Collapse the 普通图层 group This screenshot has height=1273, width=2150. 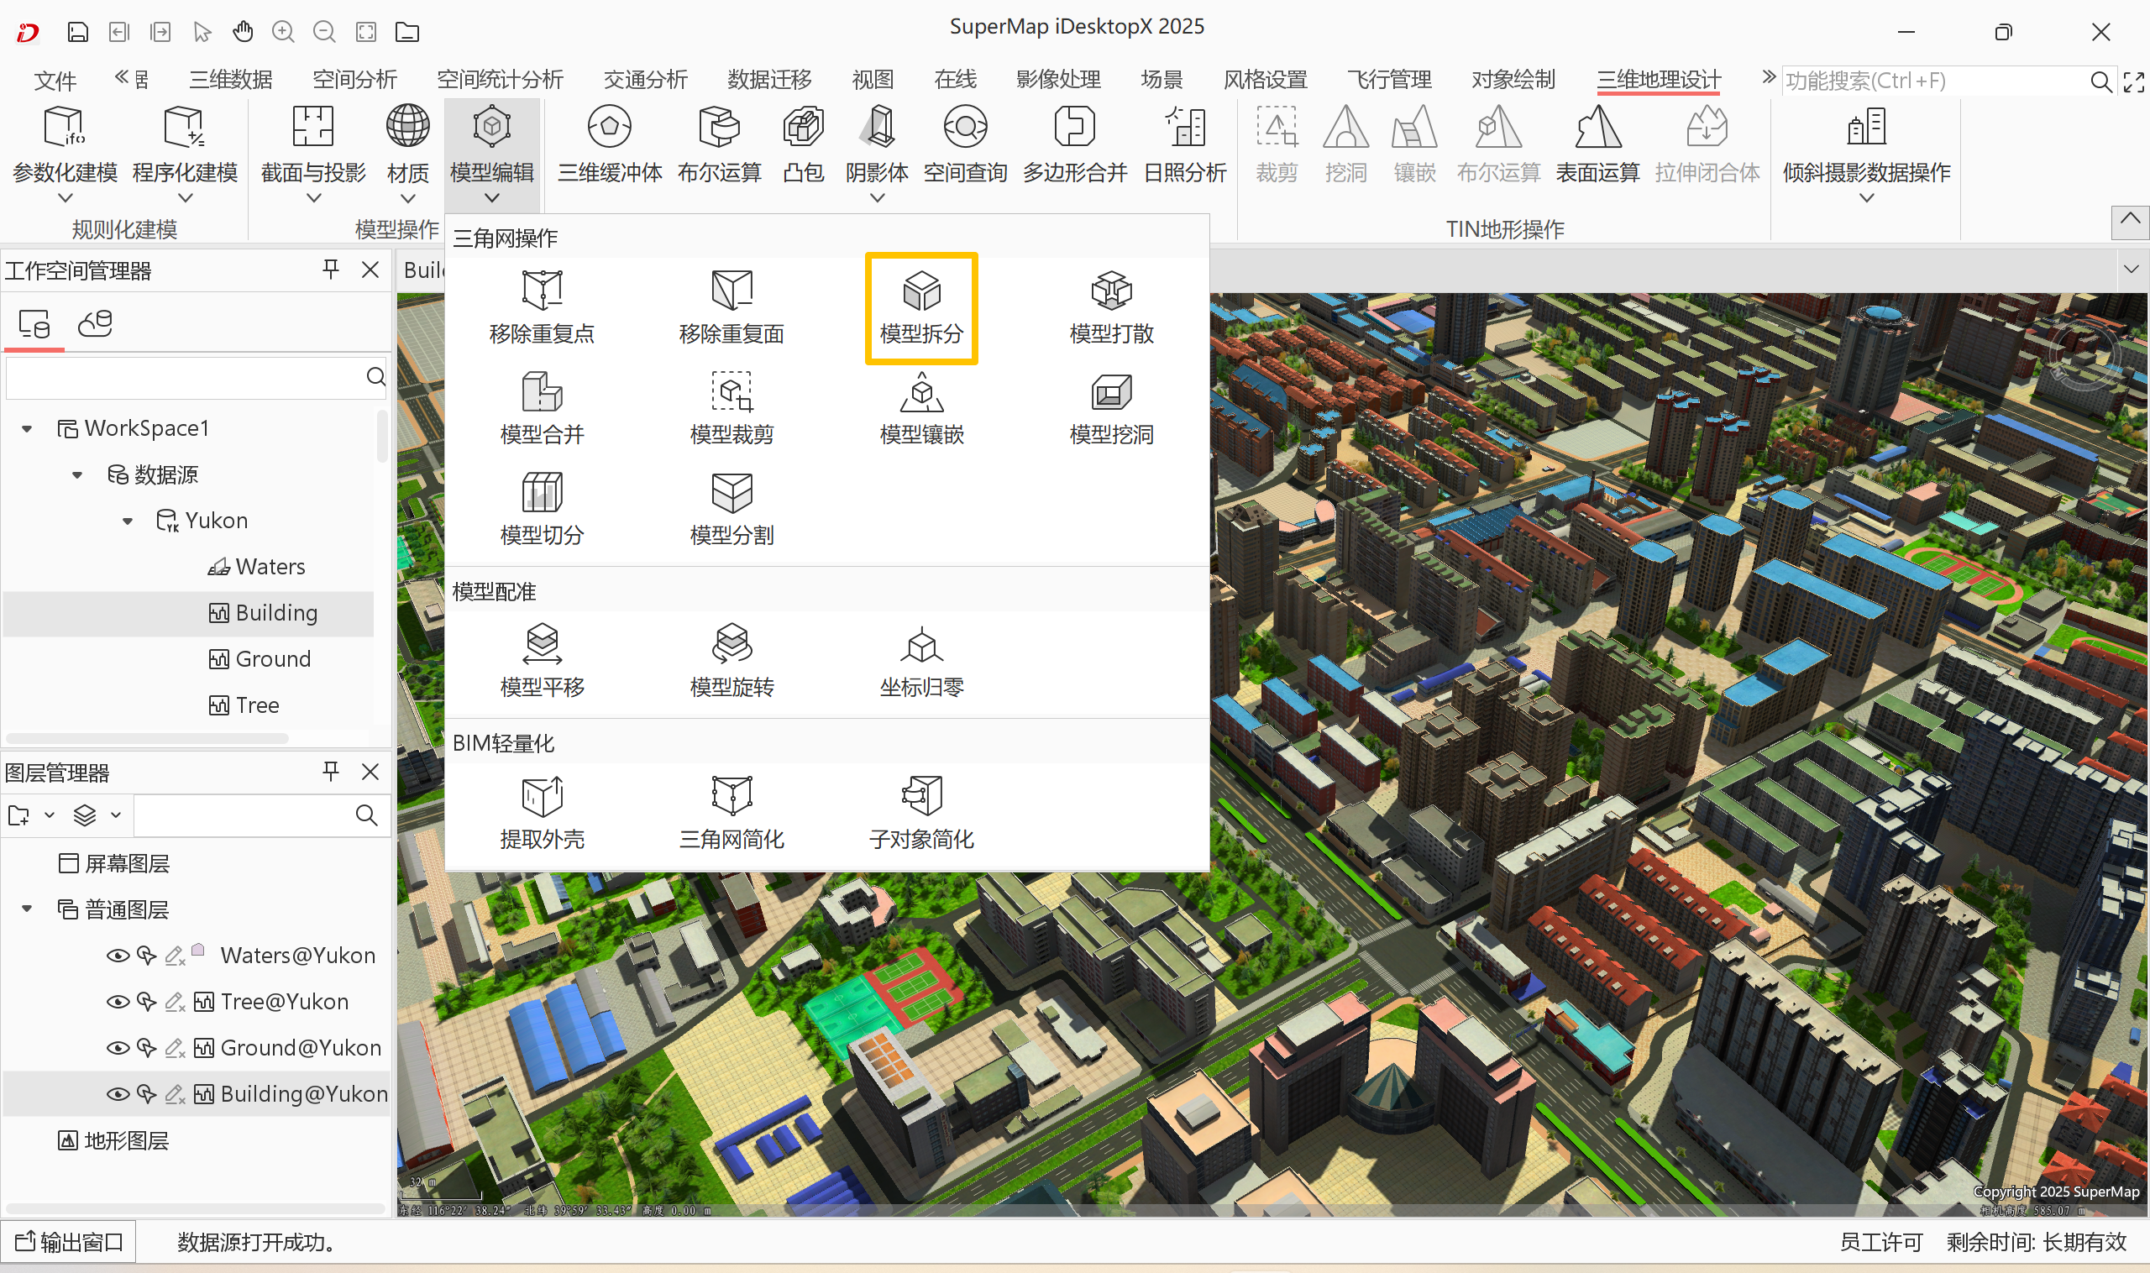point(28,909)
